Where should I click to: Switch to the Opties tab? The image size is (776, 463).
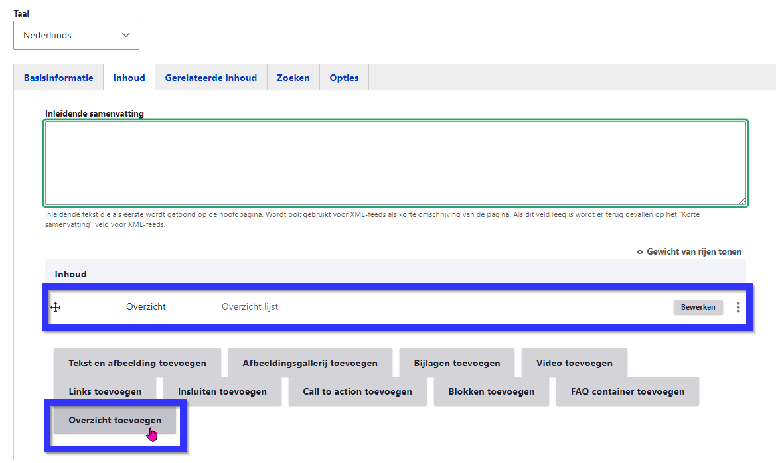pos(344,78)
